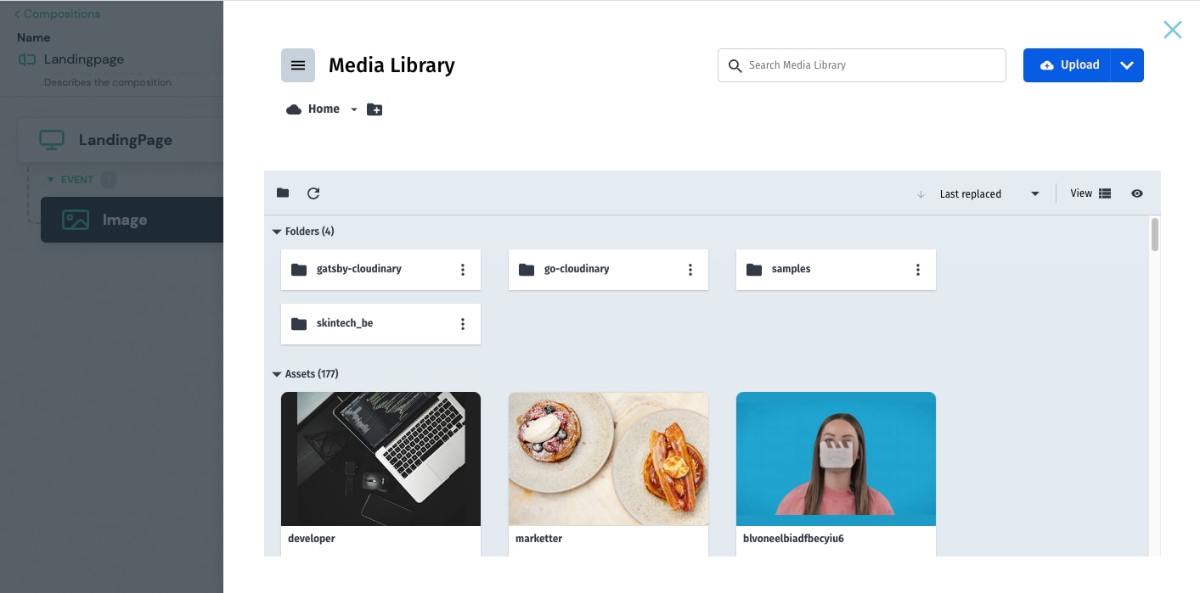Click the skintech_be folder glyph

(299, 324)
